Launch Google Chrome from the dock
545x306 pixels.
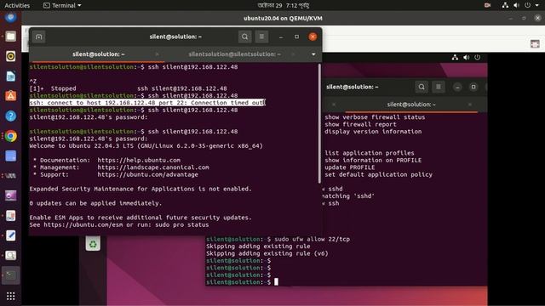[x=10, y=136]
